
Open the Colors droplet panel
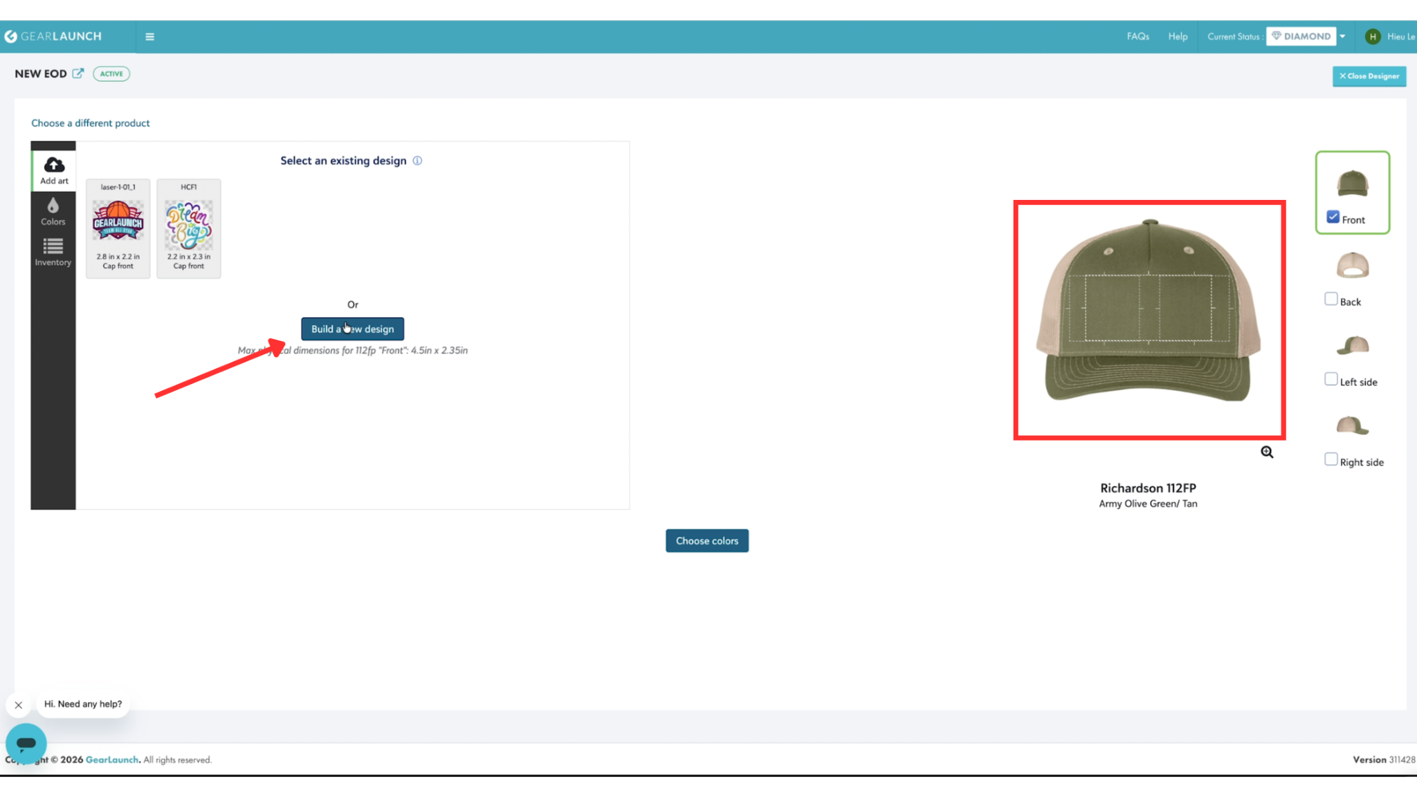[53, 211]
